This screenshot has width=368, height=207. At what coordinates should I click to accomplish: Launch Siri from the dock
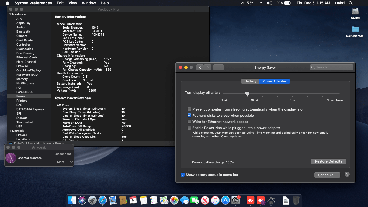click(x=82, y=200)
